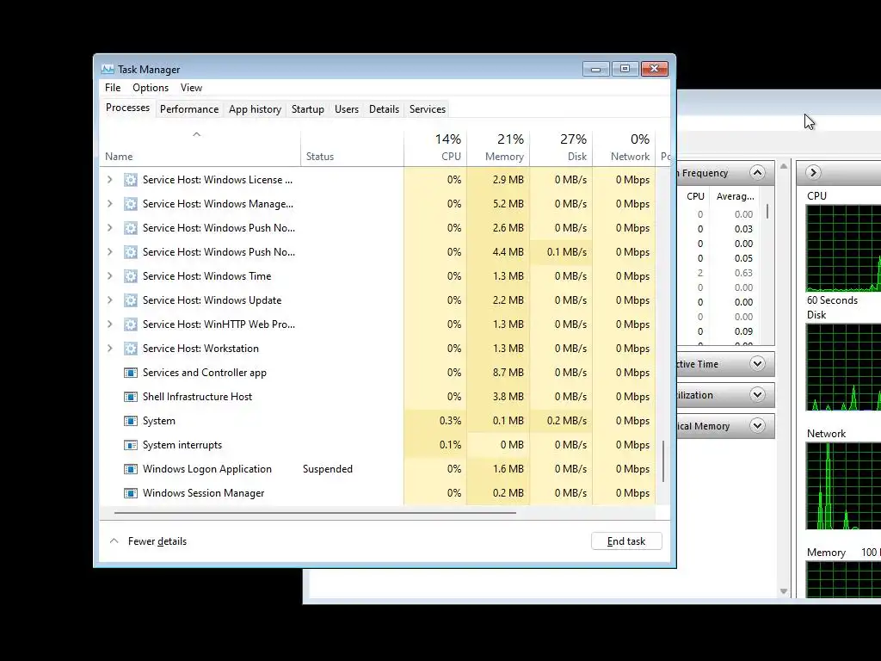Viewport: 881px width, 661px height.
Task: Switch to the App history tab
Action: 255,109
